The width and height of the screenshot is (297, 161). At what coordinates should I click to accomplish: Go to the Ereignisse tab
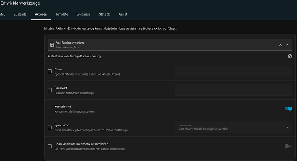pyautogui.click(x=84, y=14)
